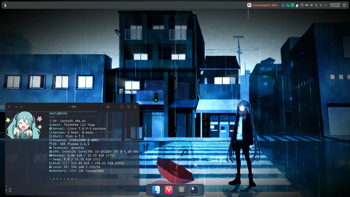This screenshot has width=350, height=197.
Task: Click the Memory usage line
Action: point(82,155)
